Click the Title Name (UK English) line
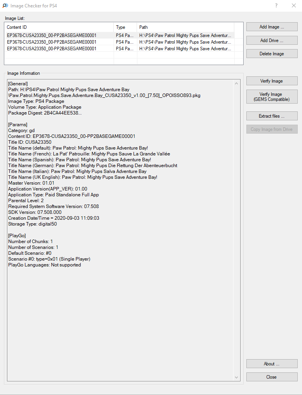 pyautogui.click(x=83, y=177)
